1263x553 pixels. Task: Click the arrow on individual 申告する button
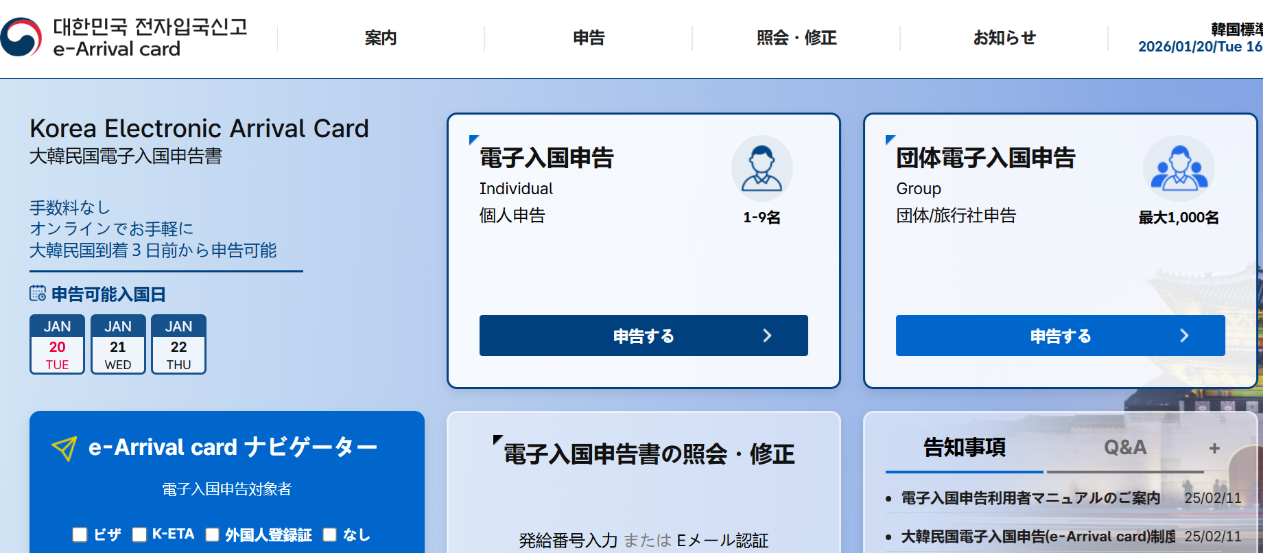click(x=767, y=336)
